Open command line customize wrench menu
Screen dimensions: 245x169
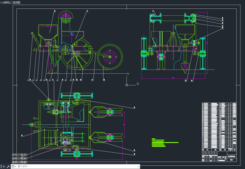(8, 167)
